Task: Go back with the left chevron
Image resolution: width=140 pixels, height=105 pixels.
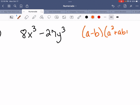Action: tap(3, 6)
